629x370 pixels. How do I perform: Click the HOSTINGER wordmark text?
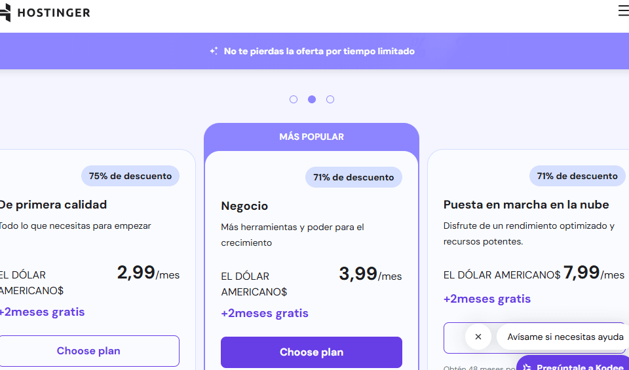click(x=54, y=13)
